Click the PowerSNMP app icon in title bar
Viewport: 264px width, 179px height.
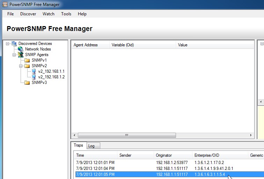click(5, 4)
